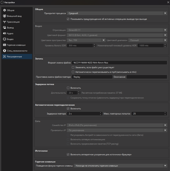Image resolution: width=170 pixels, height=171 pixels.
Task: Enable the Заменять, если файл уже существует checkbox
Action: [x=73, y=67]
